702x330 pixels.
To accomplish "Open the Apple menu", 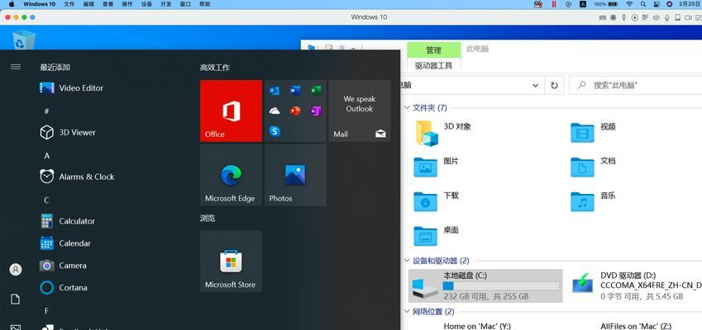I will [x=12, y=4].
